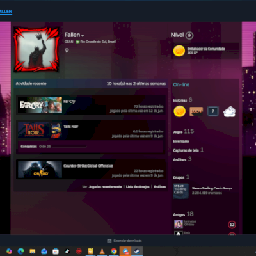Open the Far Cry game title link
256x256 pixels.
(69, 102)
